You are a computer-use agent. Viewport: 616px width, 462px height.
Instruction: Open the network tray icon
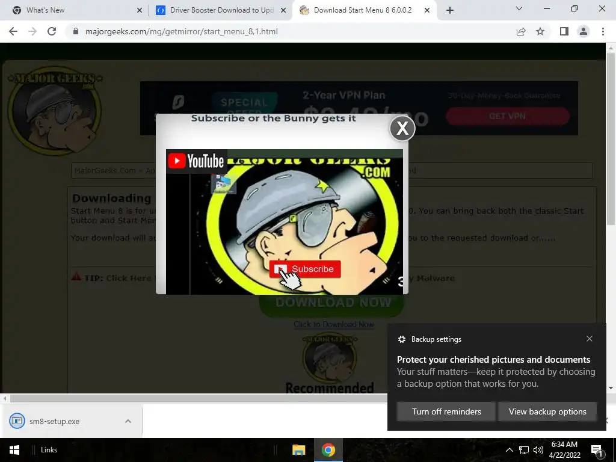click(523, 450)
